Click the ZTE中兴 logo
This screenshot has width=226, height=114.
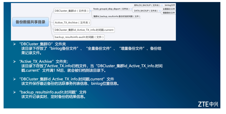[208, 104]
